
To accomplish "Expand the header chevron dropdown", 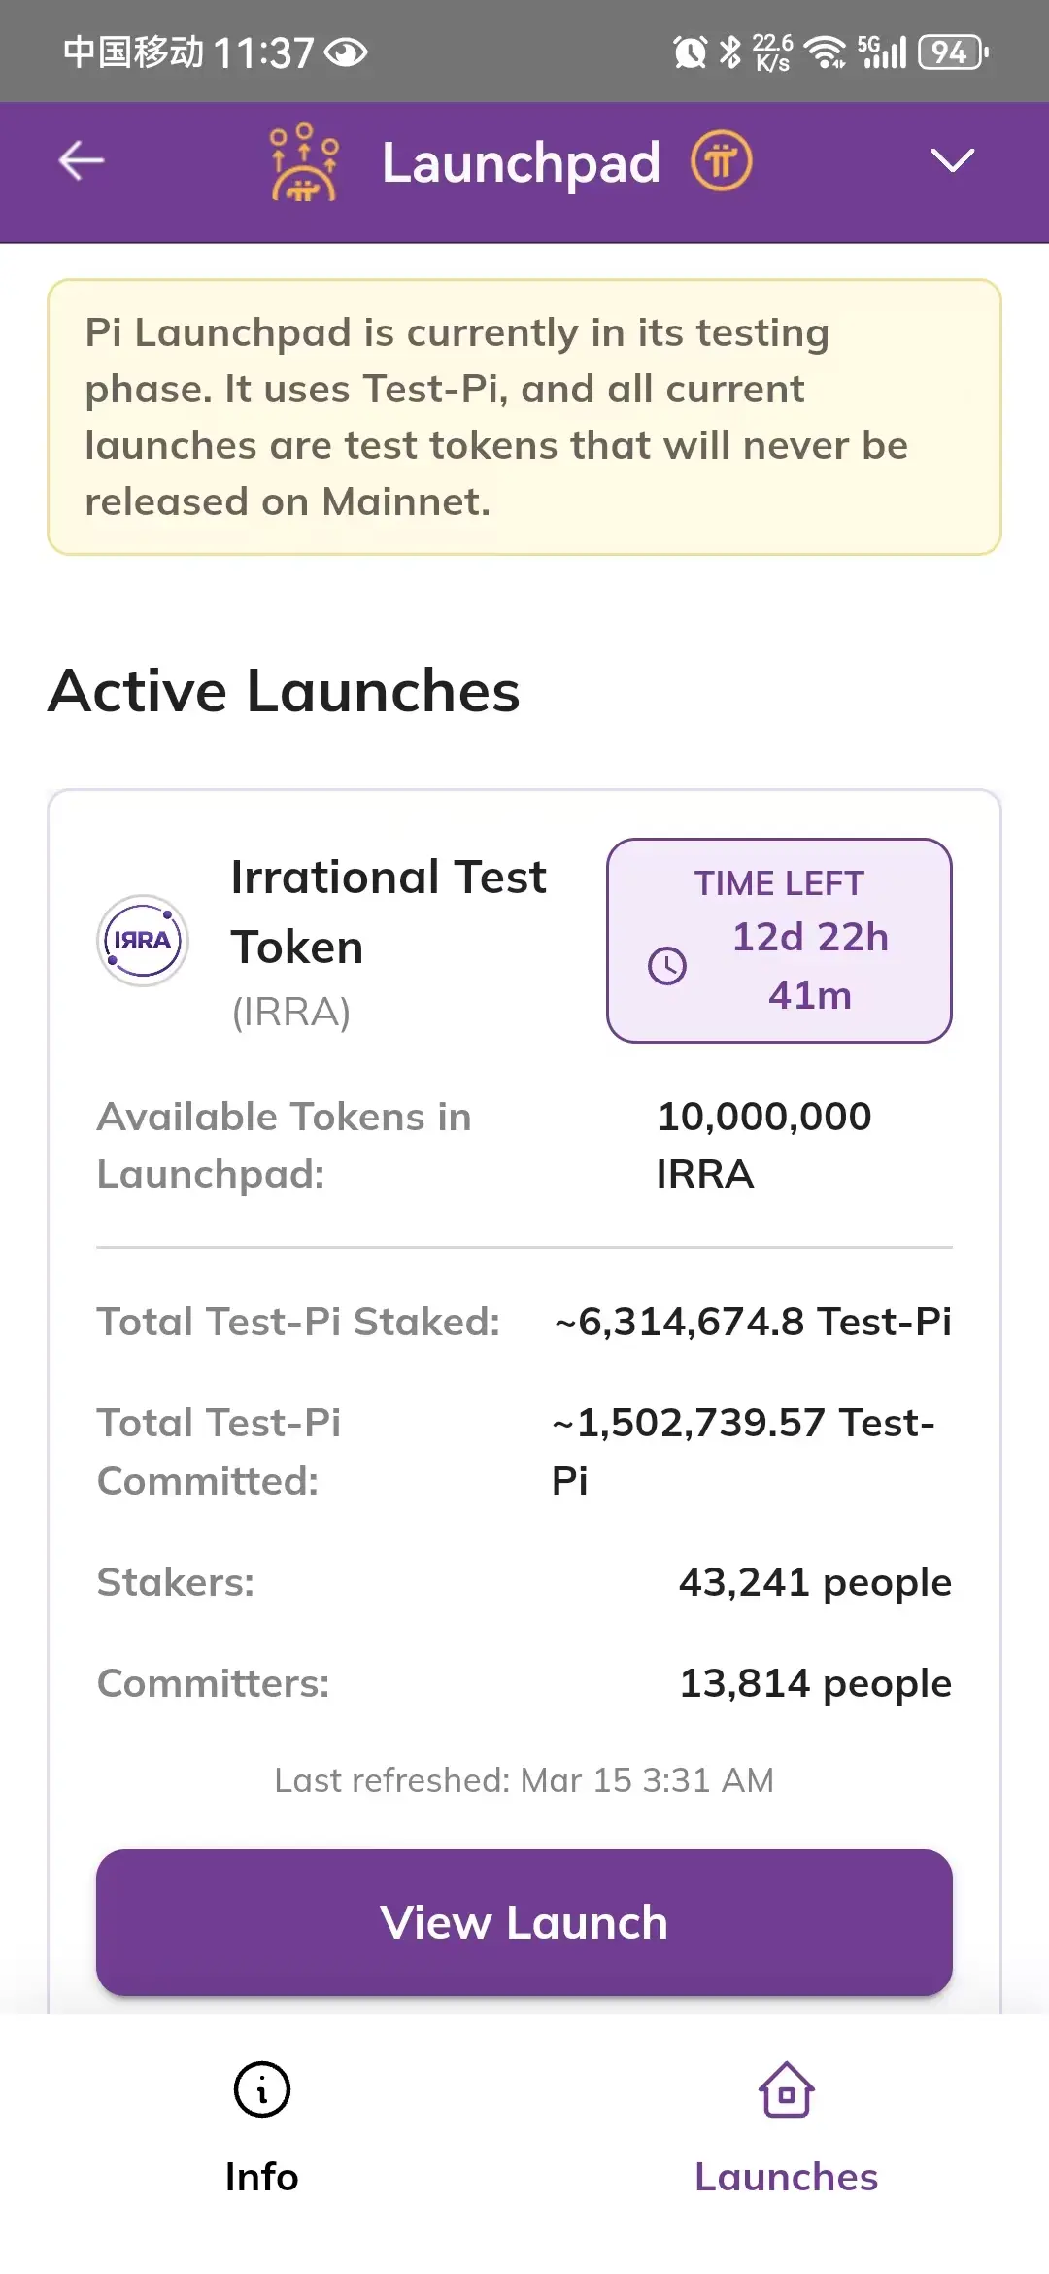I will 951,161.
